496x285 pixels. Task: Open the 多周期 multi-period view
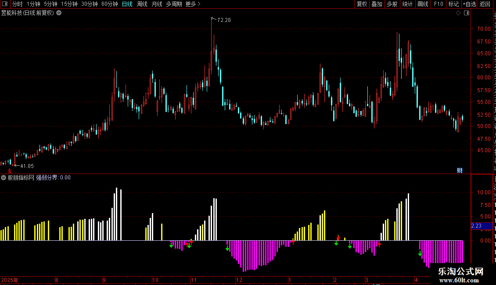click(174, 4)
